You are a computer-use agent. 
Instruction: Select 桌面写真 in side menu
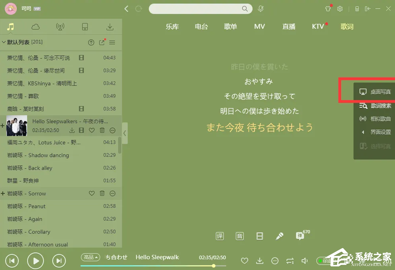click(x=375, y=92)
